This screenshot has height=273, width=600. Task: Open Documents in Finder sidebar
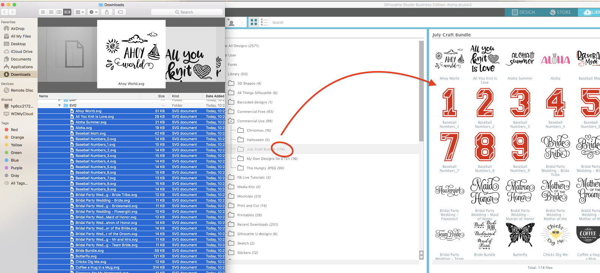[21, 59]
